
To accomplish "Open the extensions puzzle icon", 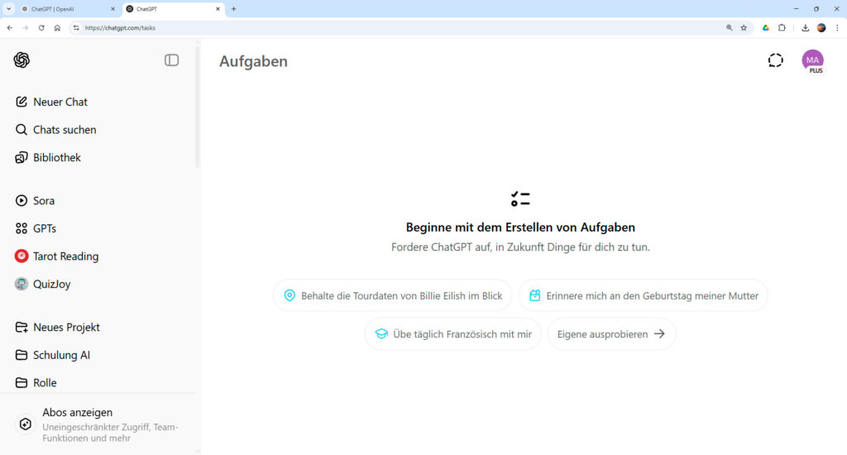I will tap(782, 27).
